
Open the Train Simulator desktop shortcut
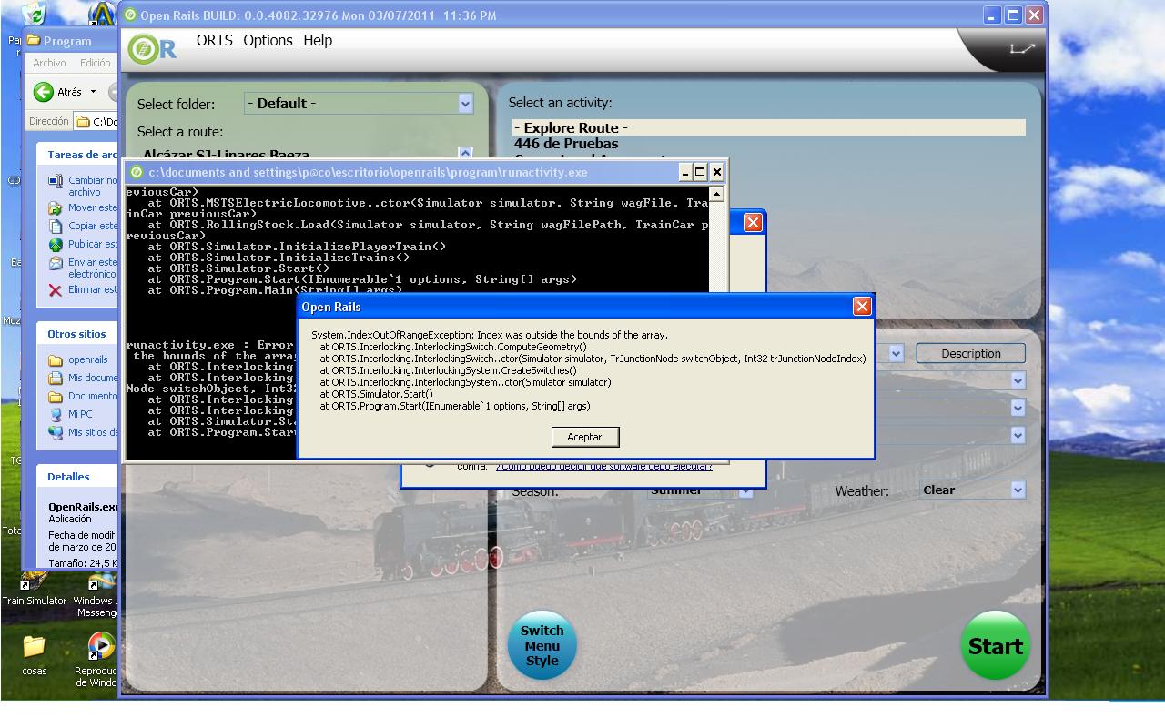34,583
